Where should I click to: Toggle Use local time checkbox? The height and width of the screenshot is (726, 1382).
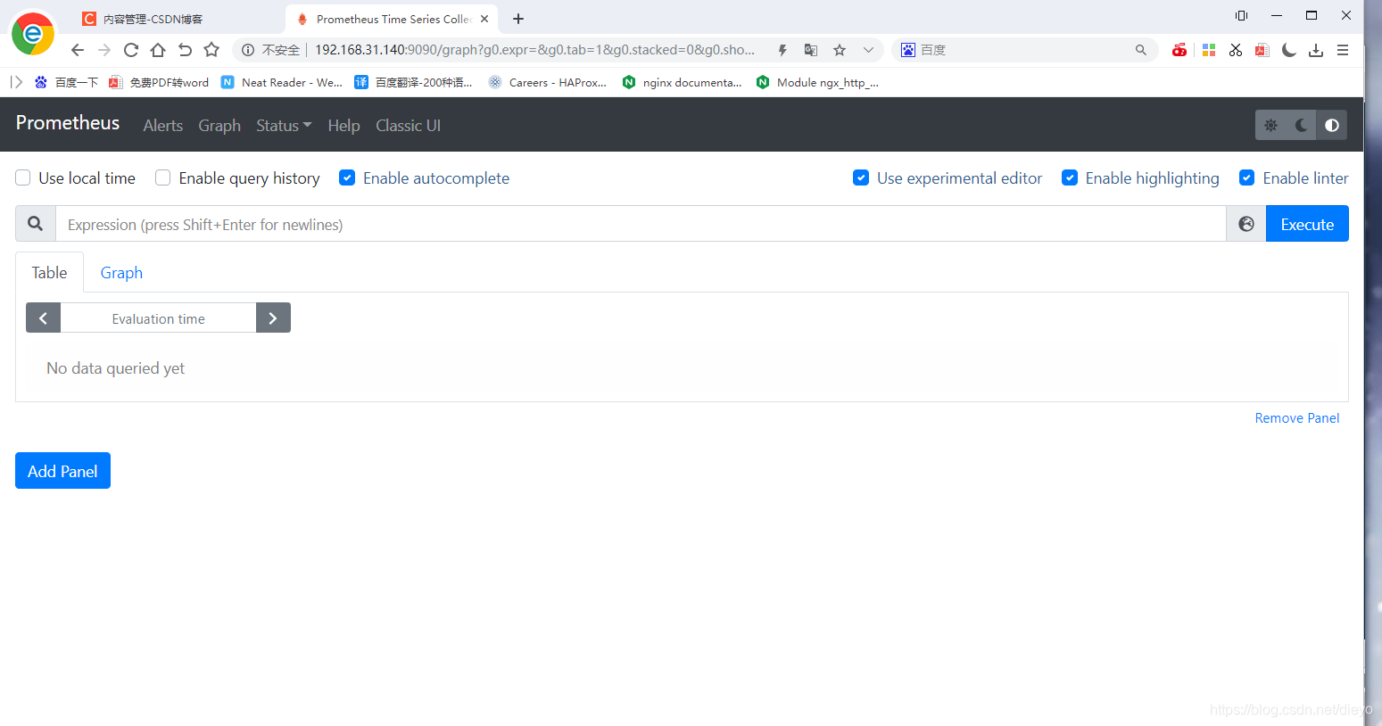point(23,177)
